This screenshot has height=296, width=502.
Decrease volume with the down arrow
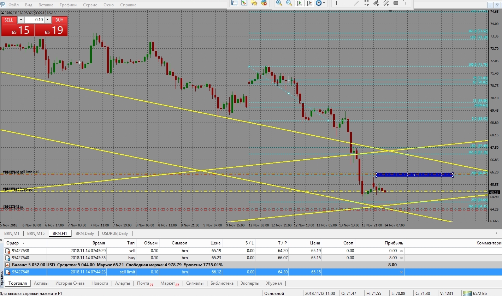pos(20,20)
